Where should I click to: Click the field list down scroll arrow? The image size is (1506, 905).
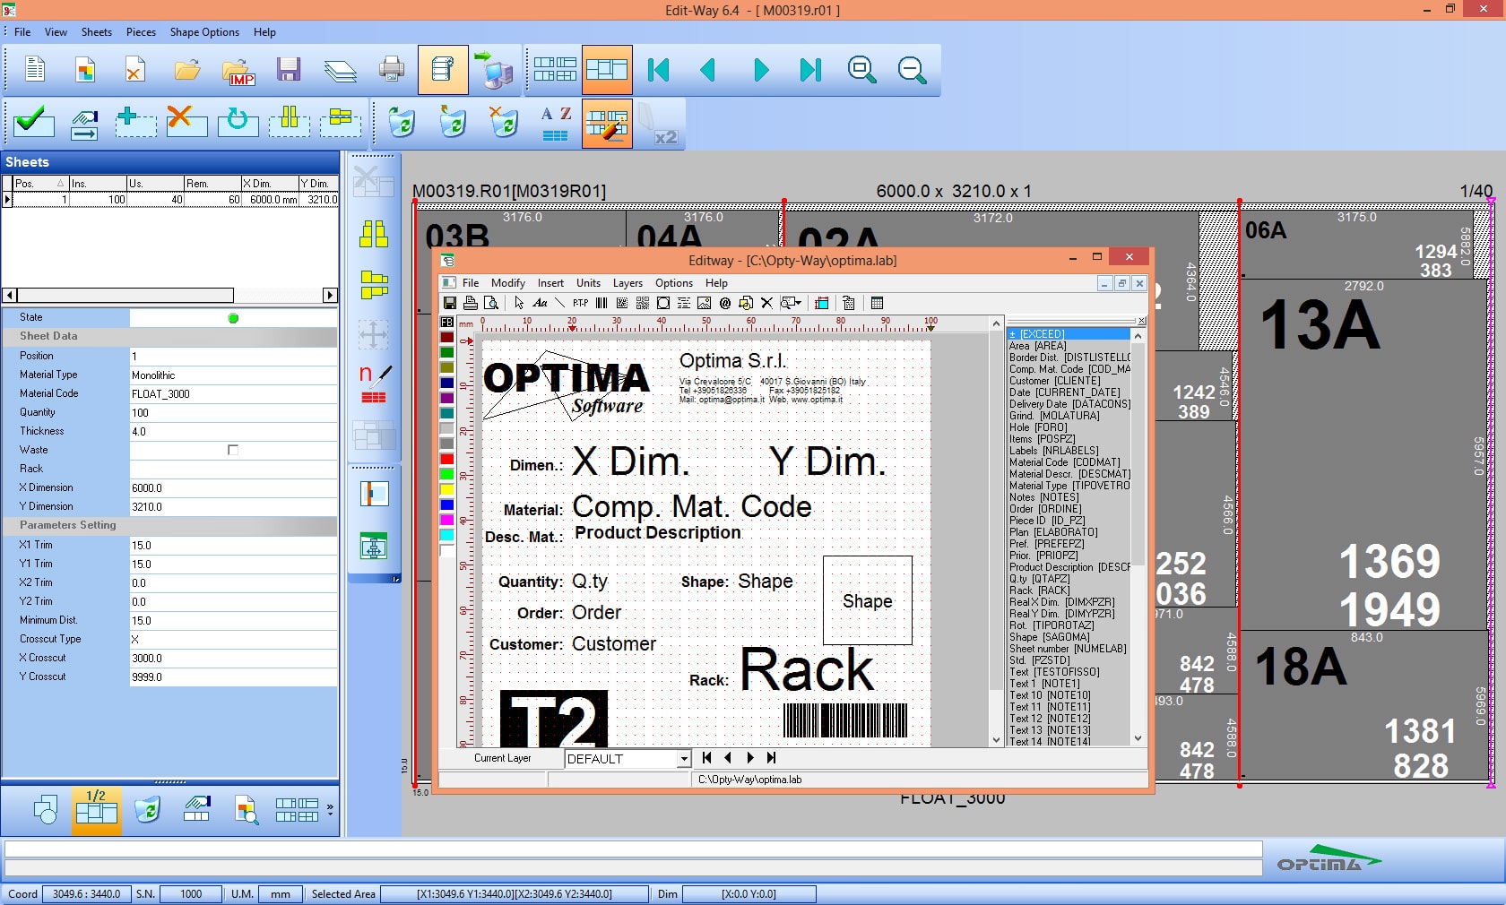1138,739
